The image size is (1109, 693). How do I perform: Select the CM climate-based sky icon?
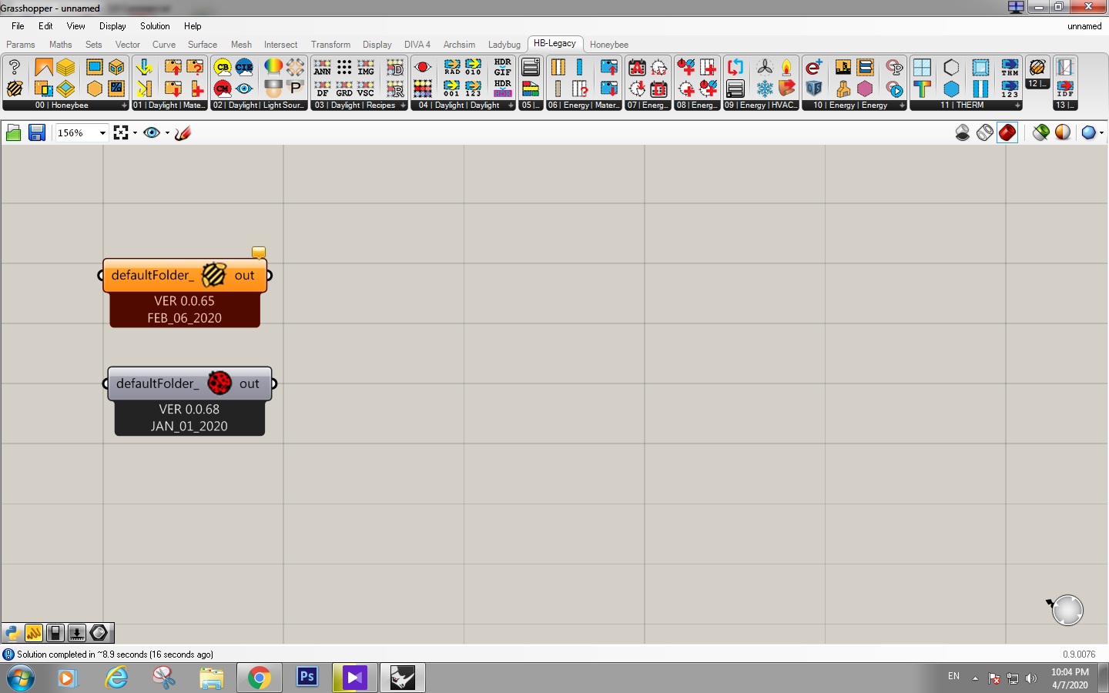click(x=223, y=89)
